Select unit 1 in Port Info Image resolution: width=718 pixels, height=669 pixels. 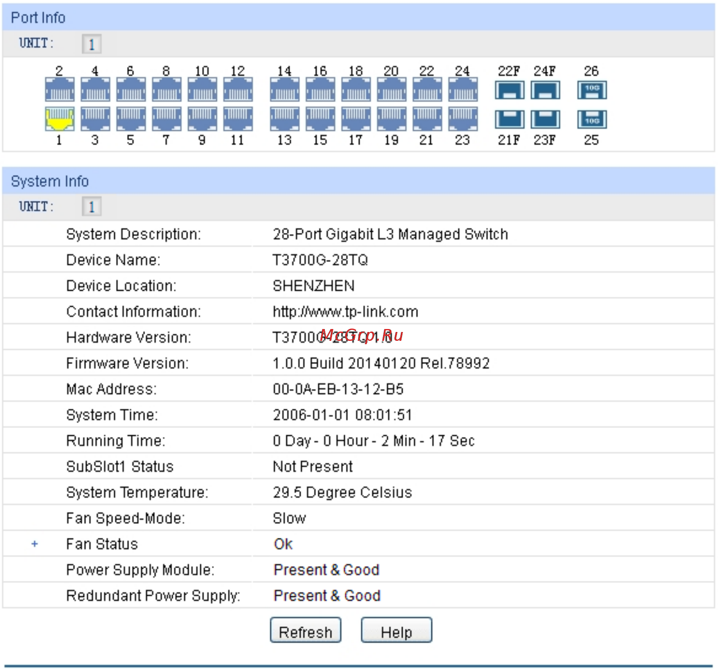pos(92,44)
